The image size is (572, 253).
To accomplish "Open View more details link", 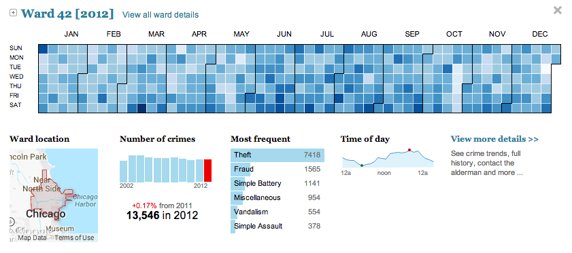I will (x=494, y=139).
